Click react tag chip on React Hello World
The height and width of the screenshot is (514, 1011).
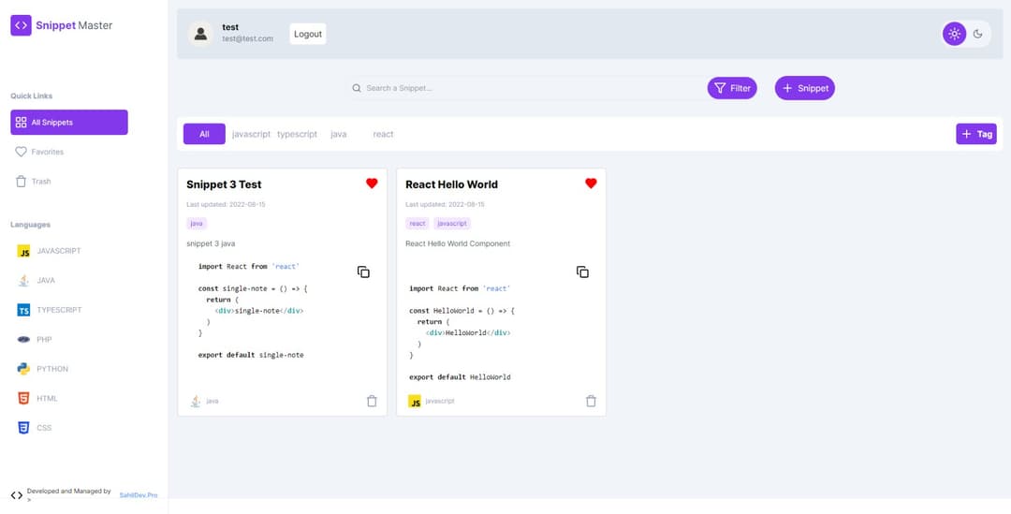[418, 223]
